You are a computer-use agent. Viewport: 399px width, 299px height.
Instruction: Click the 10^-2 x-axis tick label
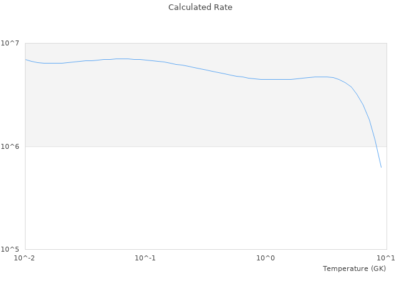click(25, 258)
